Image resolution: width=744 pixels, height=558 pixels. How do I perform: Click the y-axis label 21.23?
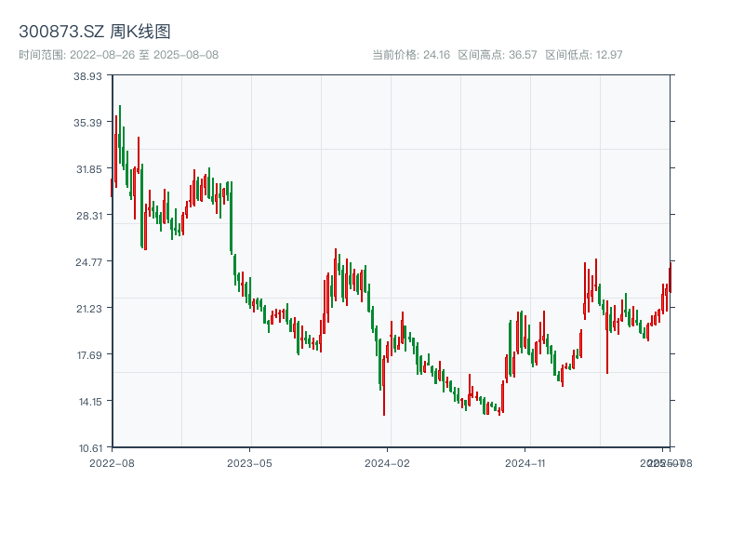(89, 309)
